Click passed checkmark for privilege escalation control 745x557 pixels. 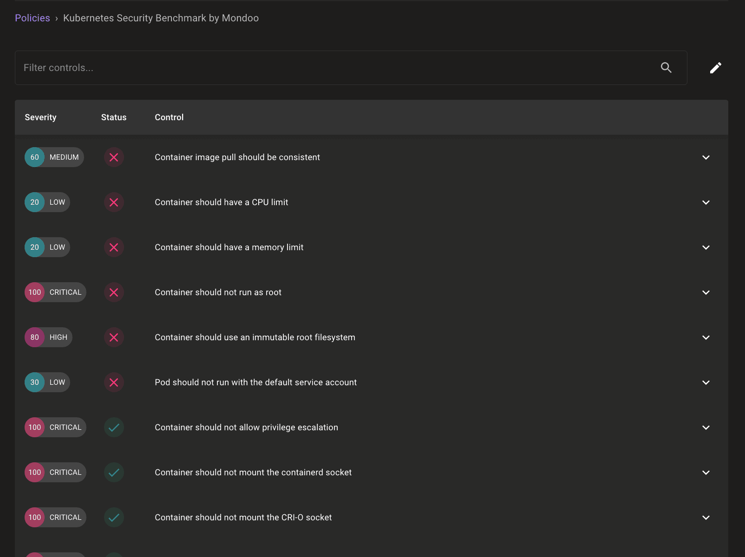(114, 427)
